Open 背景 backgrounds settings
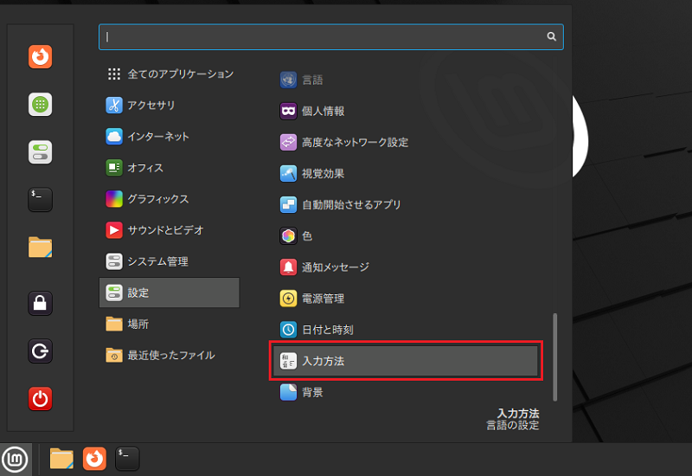 (405, 392)
